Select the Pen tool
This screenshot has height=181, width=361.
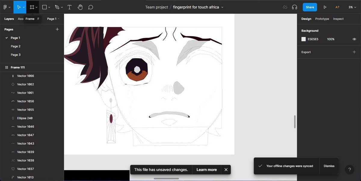coord(57,7)
